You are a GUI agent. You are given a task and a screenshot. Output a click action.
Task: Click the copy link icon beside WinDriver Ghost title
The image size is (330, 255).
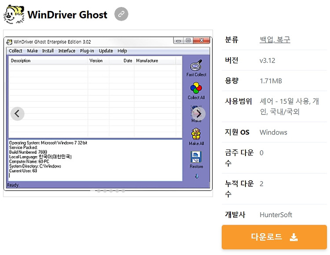[x=121, y=14]
